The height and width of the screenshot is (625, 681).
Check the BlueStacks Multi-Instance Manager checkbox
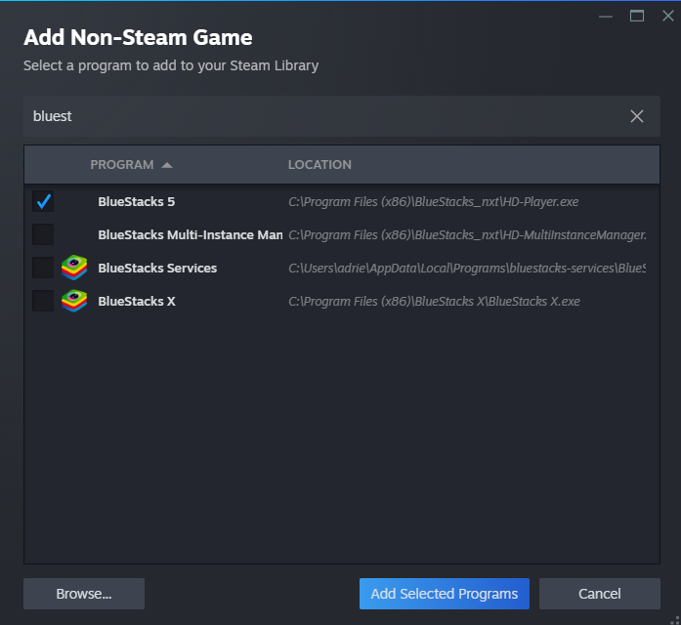[x=43, y=234]
